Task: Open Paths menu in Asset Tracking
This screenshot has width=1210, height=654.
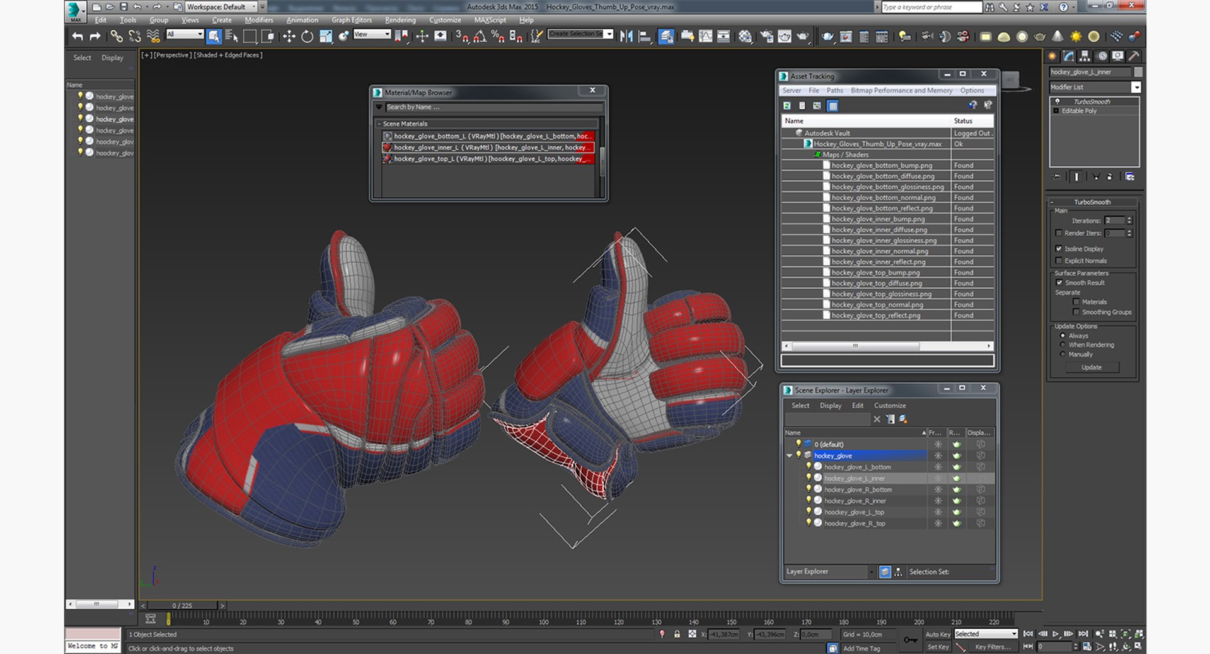Action: [834, 91]
